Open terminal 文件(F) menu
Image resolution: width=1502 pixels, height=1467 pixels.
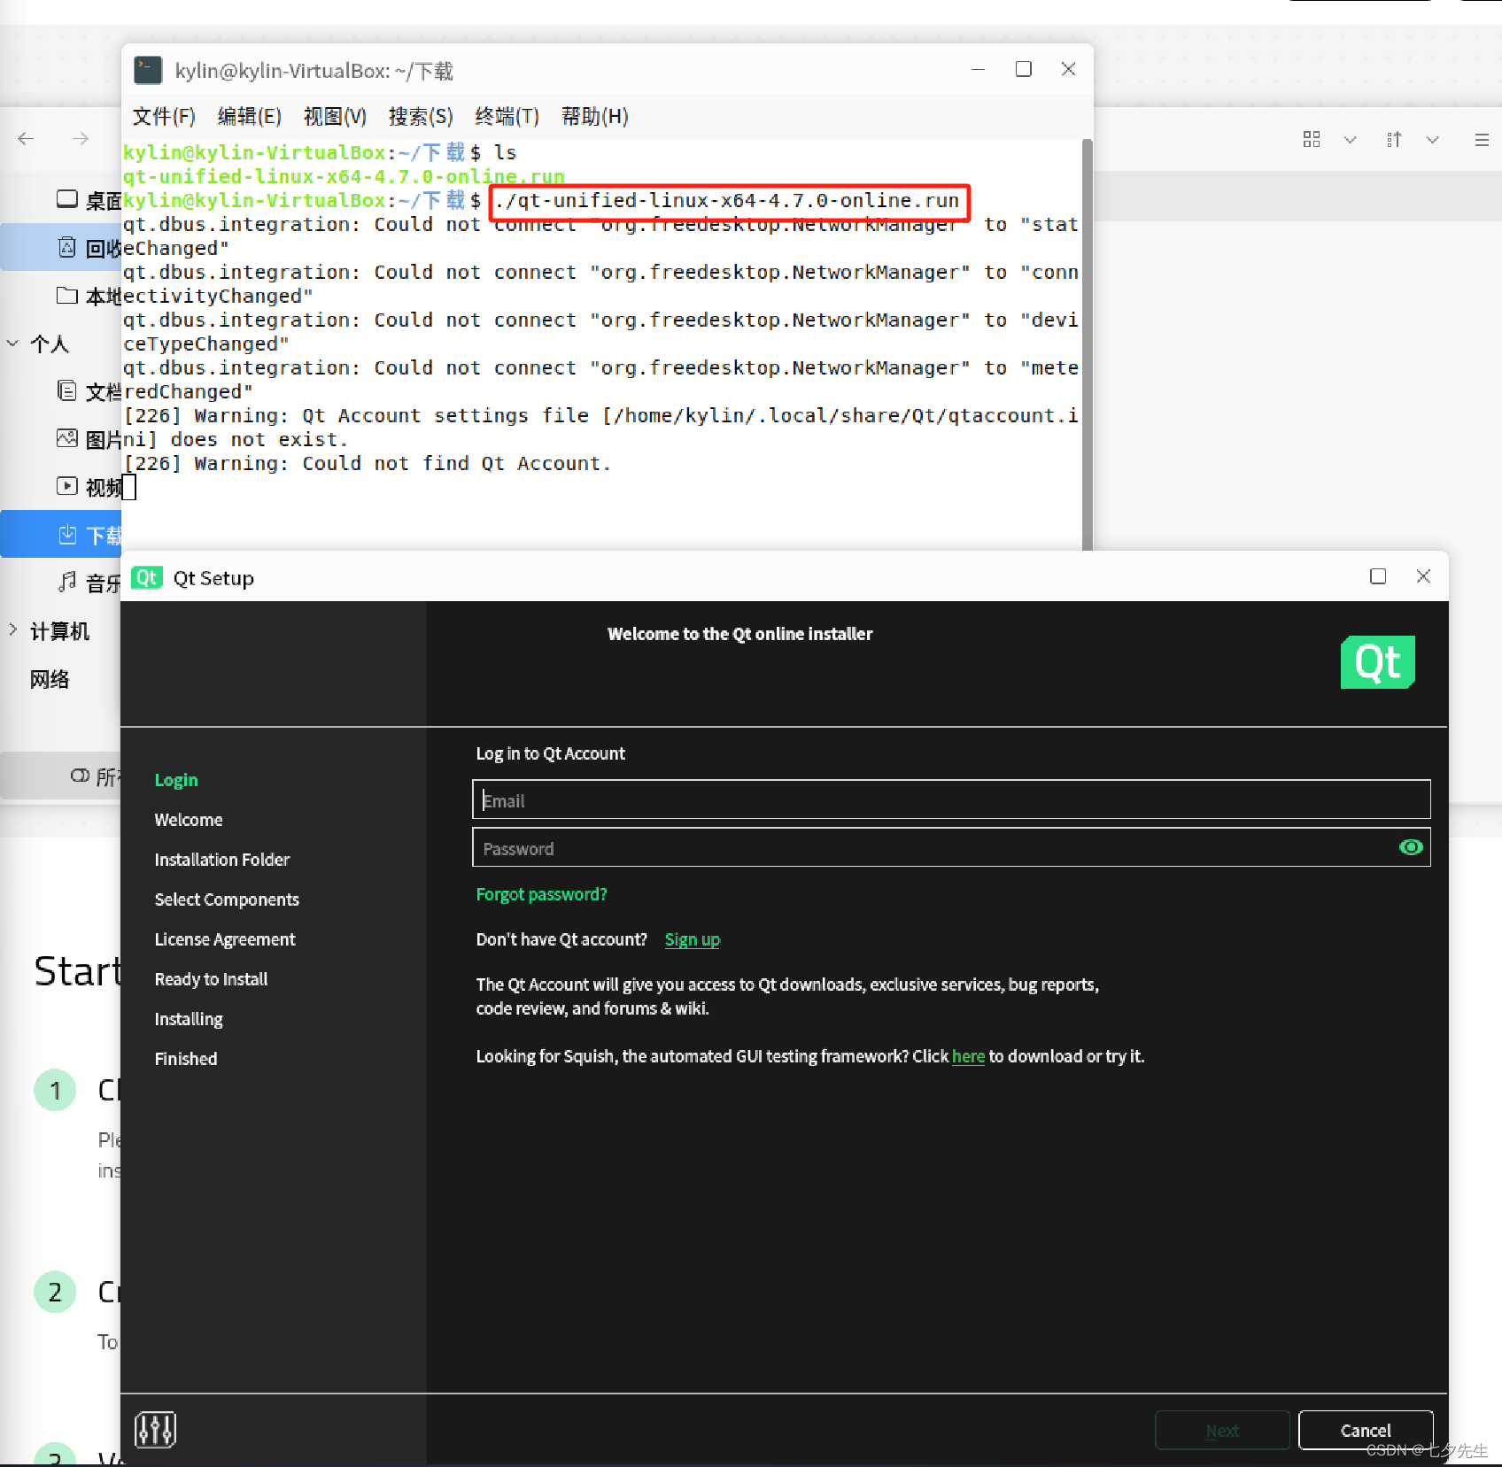point(164,116)
